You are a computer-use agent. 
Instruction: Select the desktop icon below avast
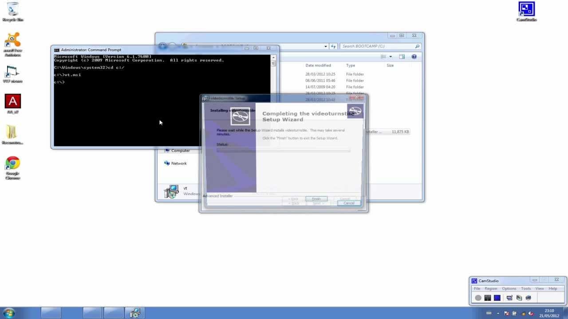(12, 74)
